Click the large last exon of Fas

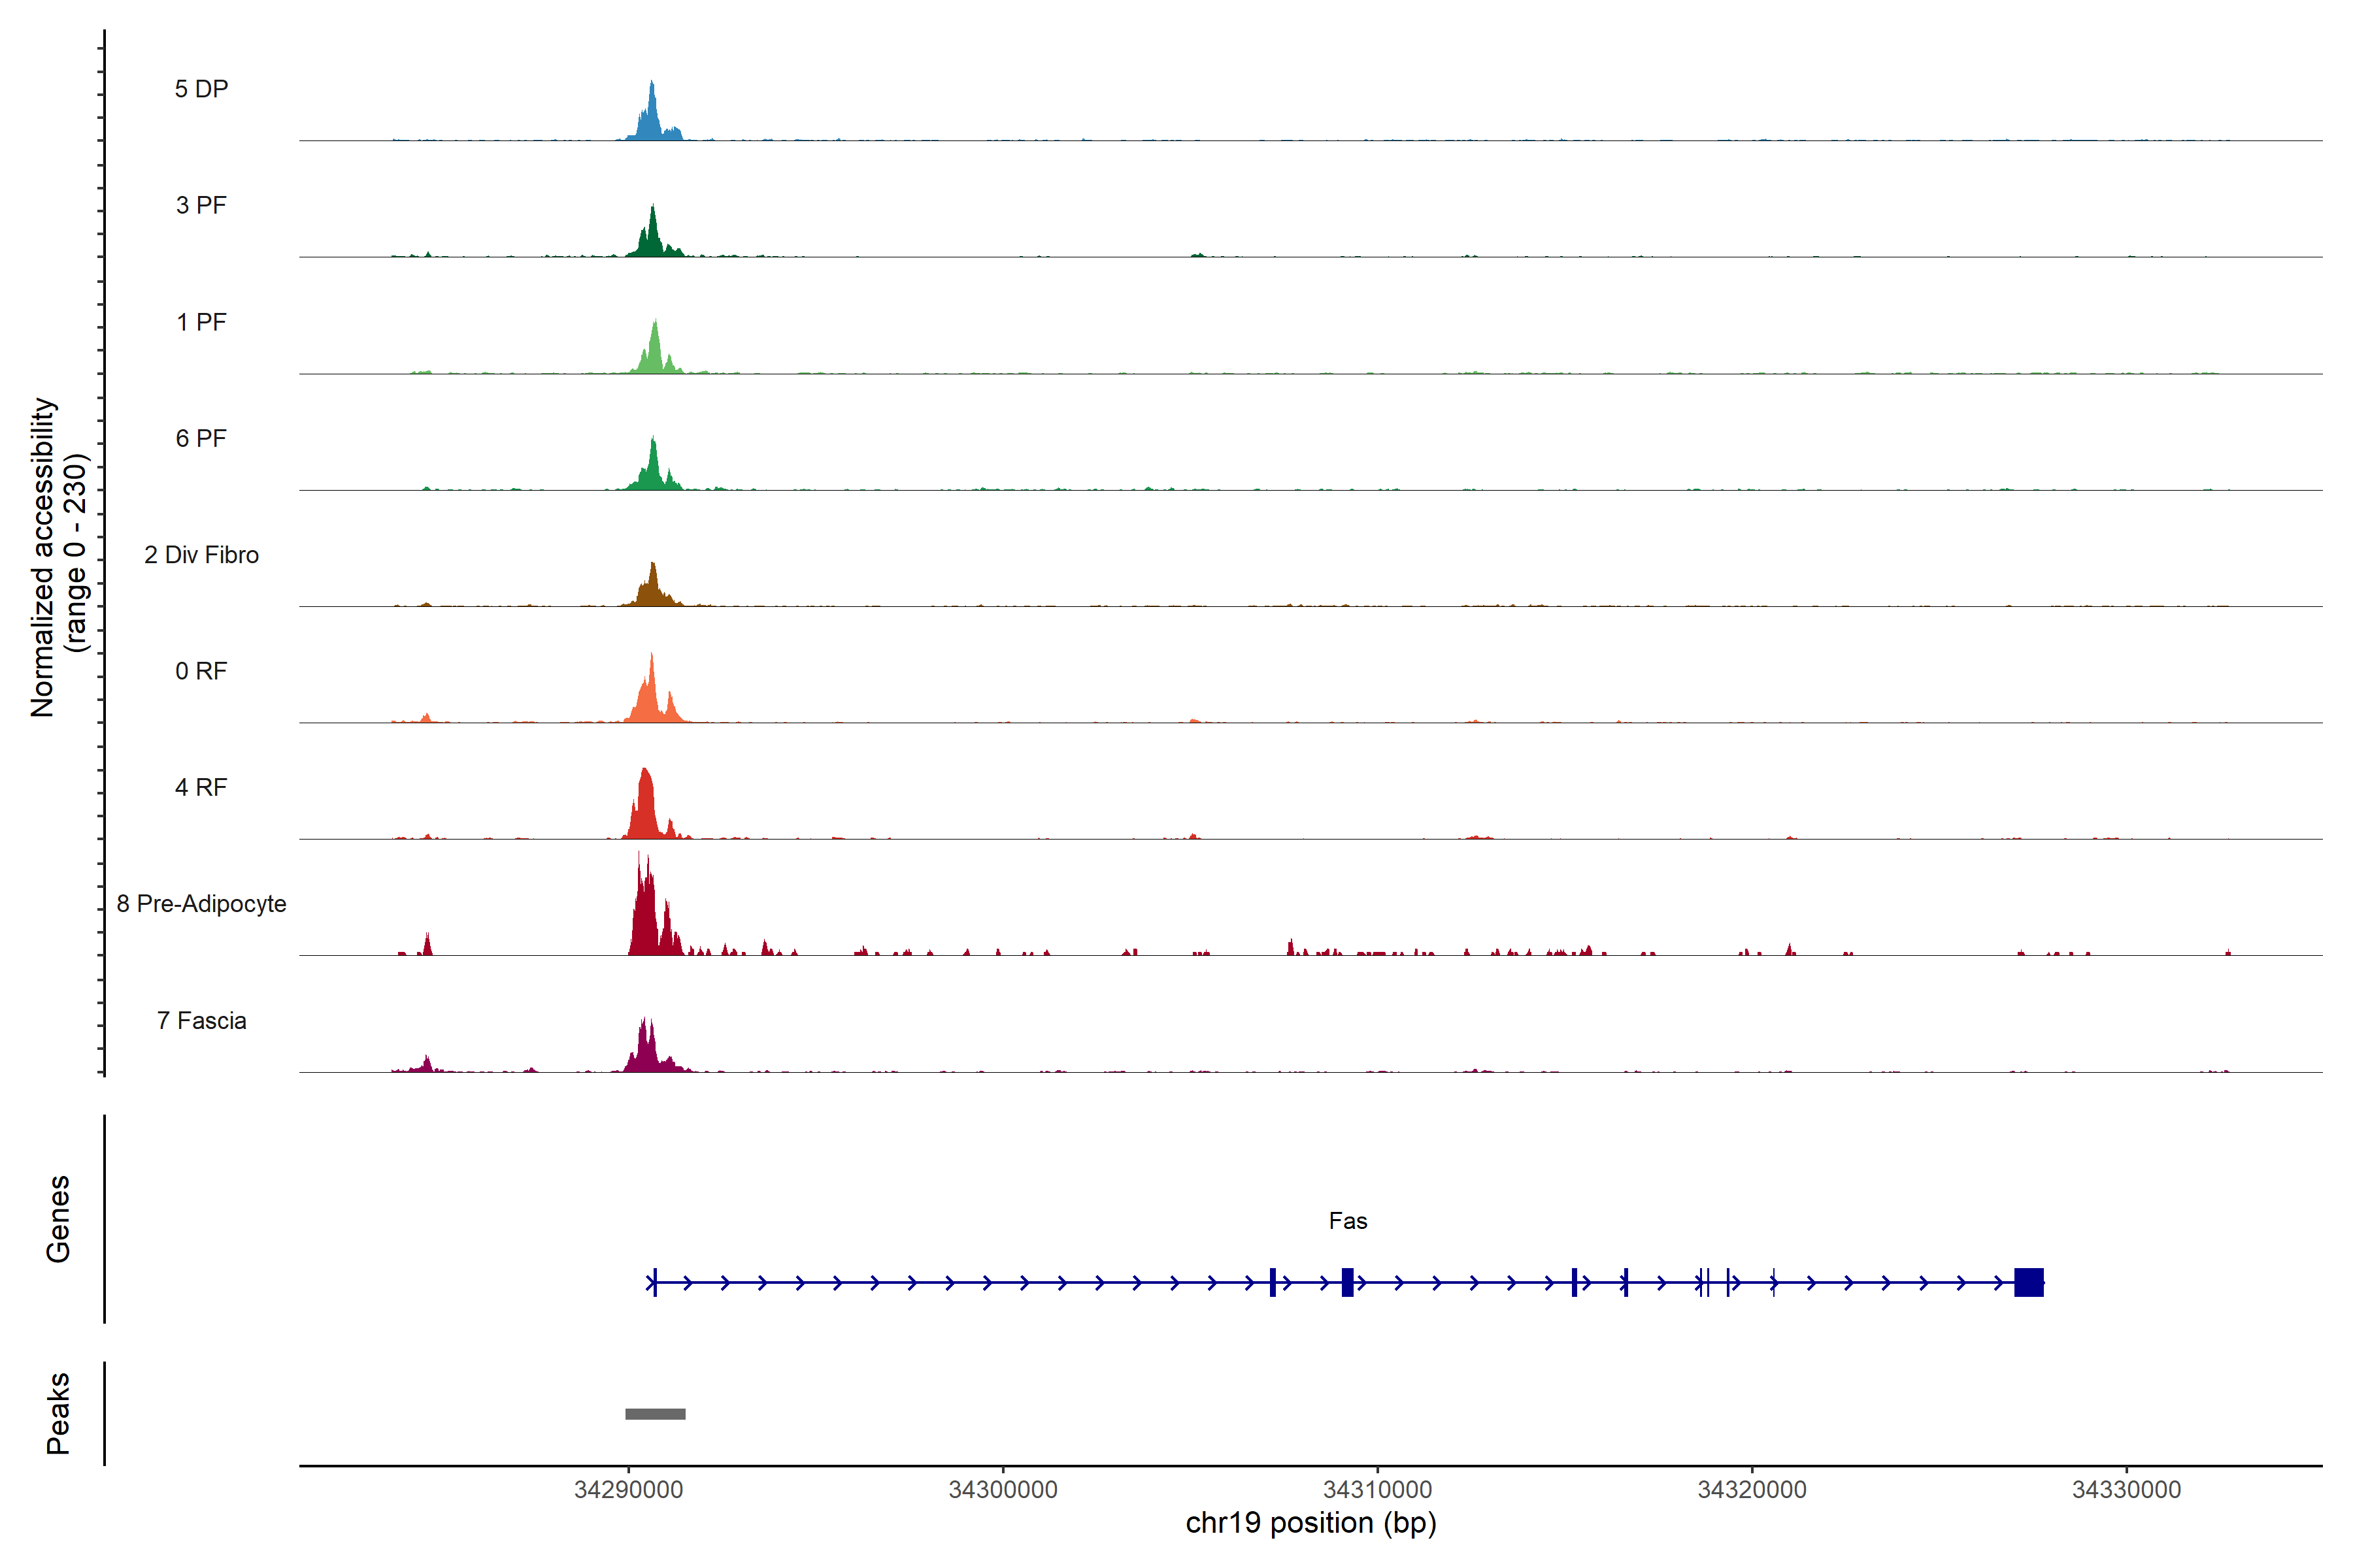click(2028, 1282)
